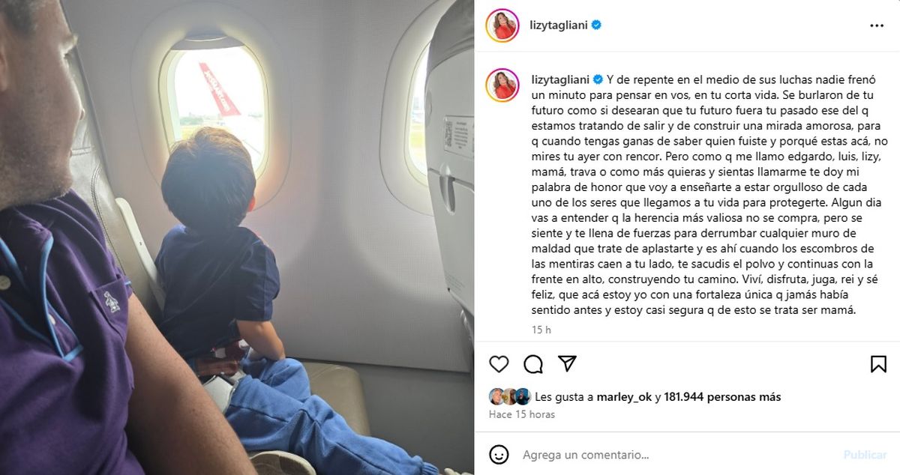This screenshot has height=475, width=900.
Task: View the 181.944 personas más likes list
Action: (x=722, y=397)
